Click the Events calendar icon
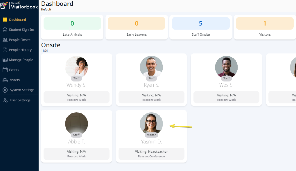This screenshot has width=296, height=171. (5, 70)
